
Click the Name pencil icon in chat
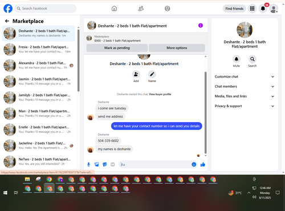pyautogui.click(x=152, y=74)
